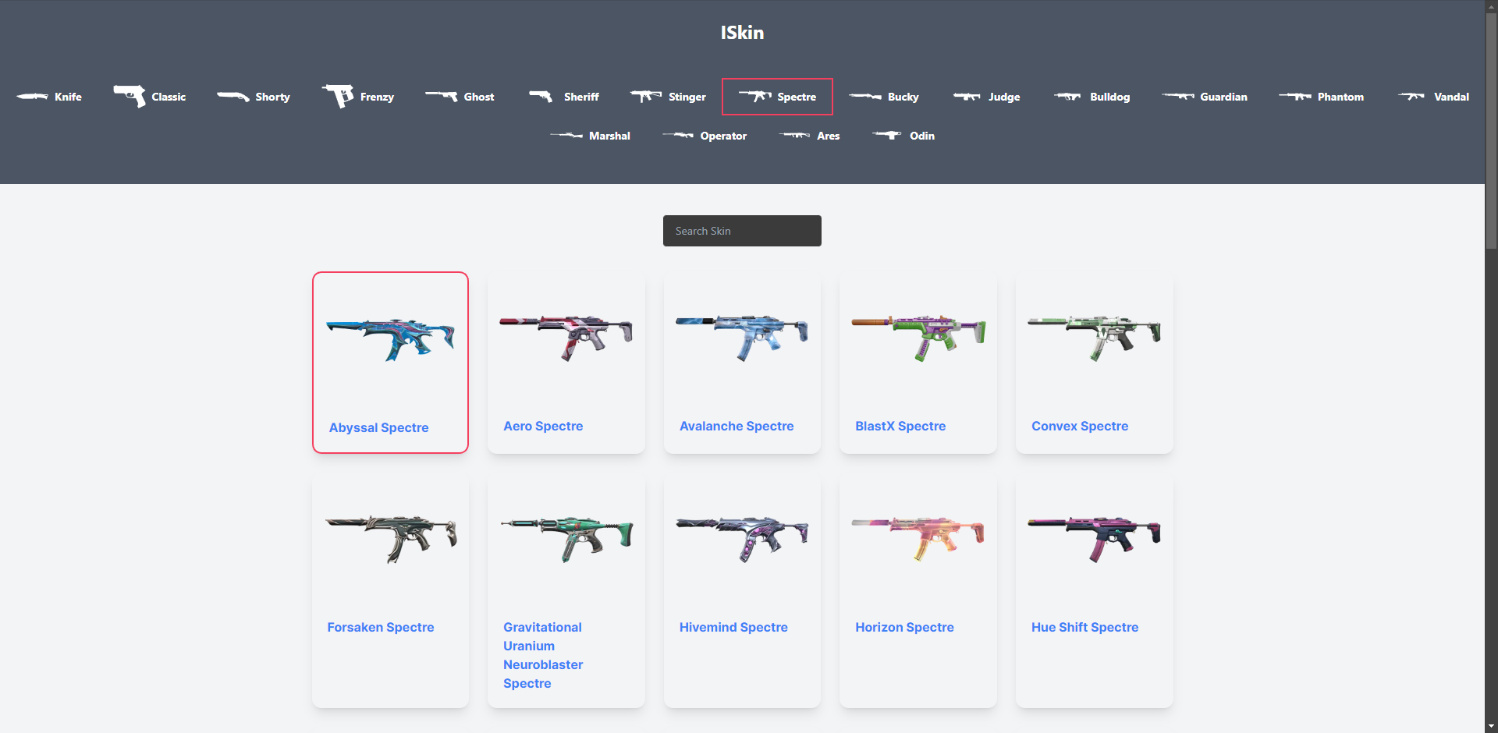This screenshot has height=733, width=1498.
Task: Go to the Frenzy skins tab
Action: (377, 97)
